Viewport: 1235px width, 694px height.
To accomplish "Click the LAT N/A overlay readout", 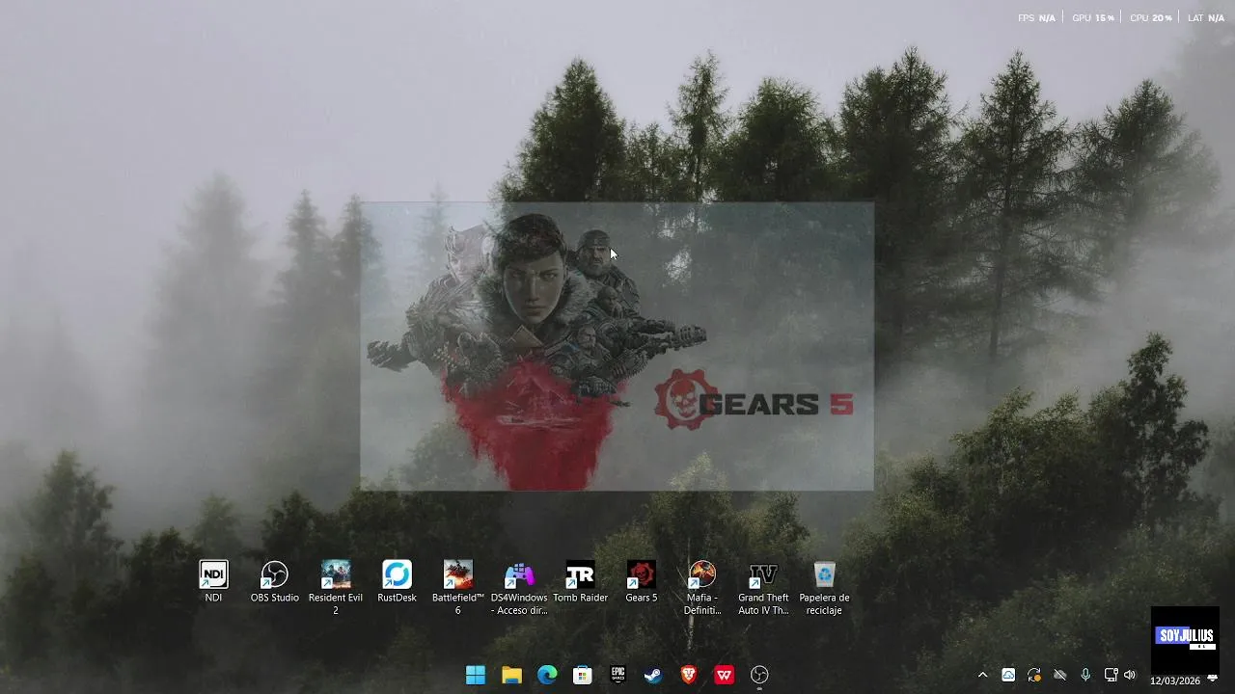I will pyautogui.click(x=1206, y=18).
